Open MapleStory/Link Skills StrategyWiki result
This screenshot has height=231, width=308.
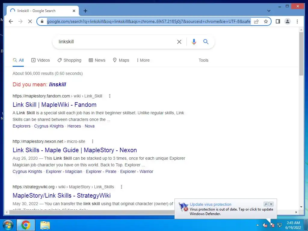pyautogui.click(x=61, y=196)
